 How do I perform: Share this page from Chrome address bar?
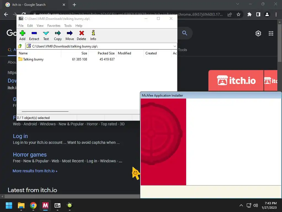pos(230,14)
